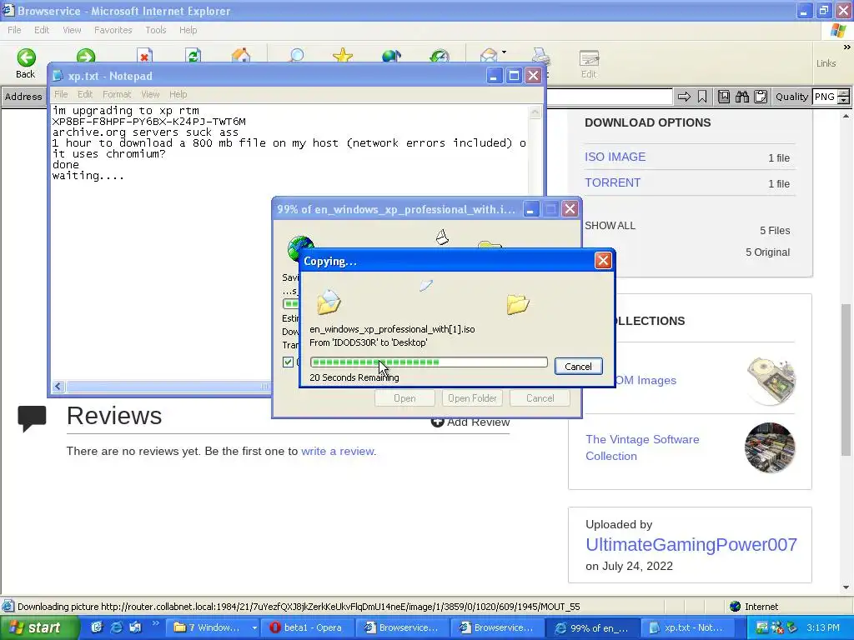Image resolution: width=854 pixels, height=640 pixels.
Task: Click the write a review link
Action: point(337,451)
